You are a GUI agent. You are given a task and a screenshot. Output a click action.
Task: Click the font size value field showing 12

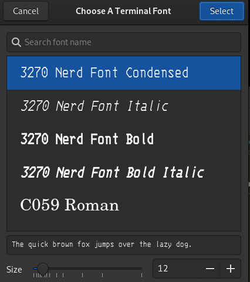[176, 269]
